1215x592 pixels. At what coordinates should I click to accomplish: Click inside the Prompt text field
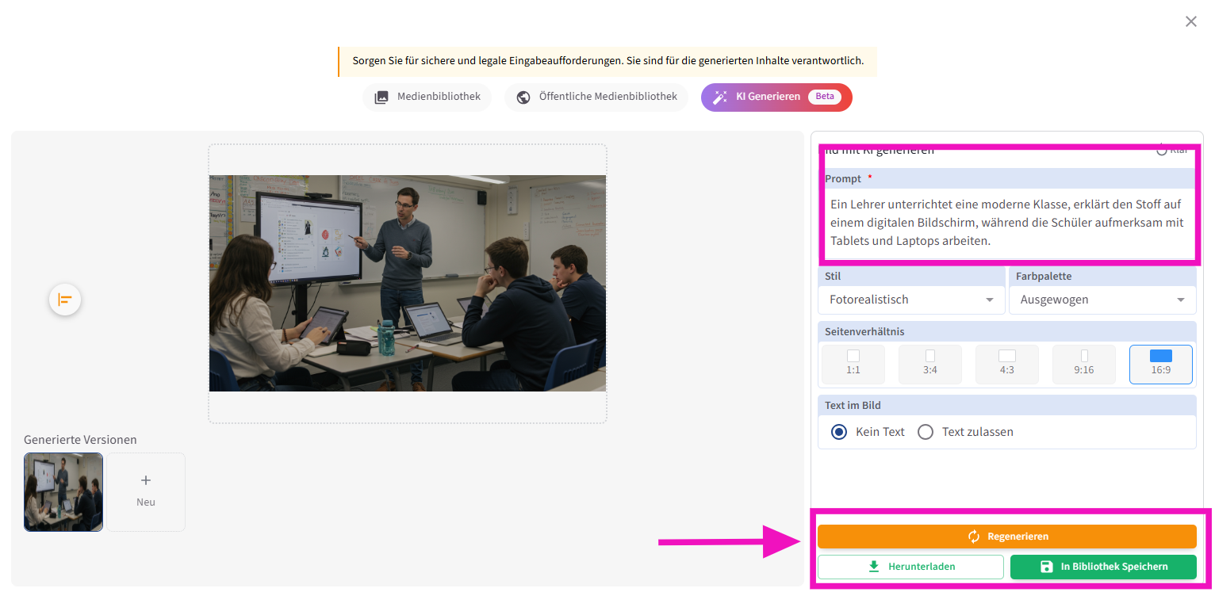[1007, 223]
